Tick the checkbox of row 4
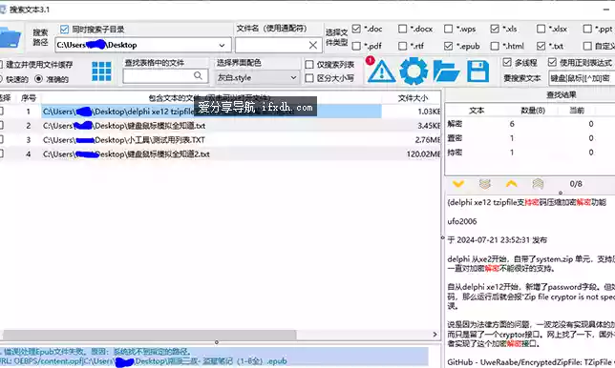Screen dimensions: 615x368 coord(1,153)
